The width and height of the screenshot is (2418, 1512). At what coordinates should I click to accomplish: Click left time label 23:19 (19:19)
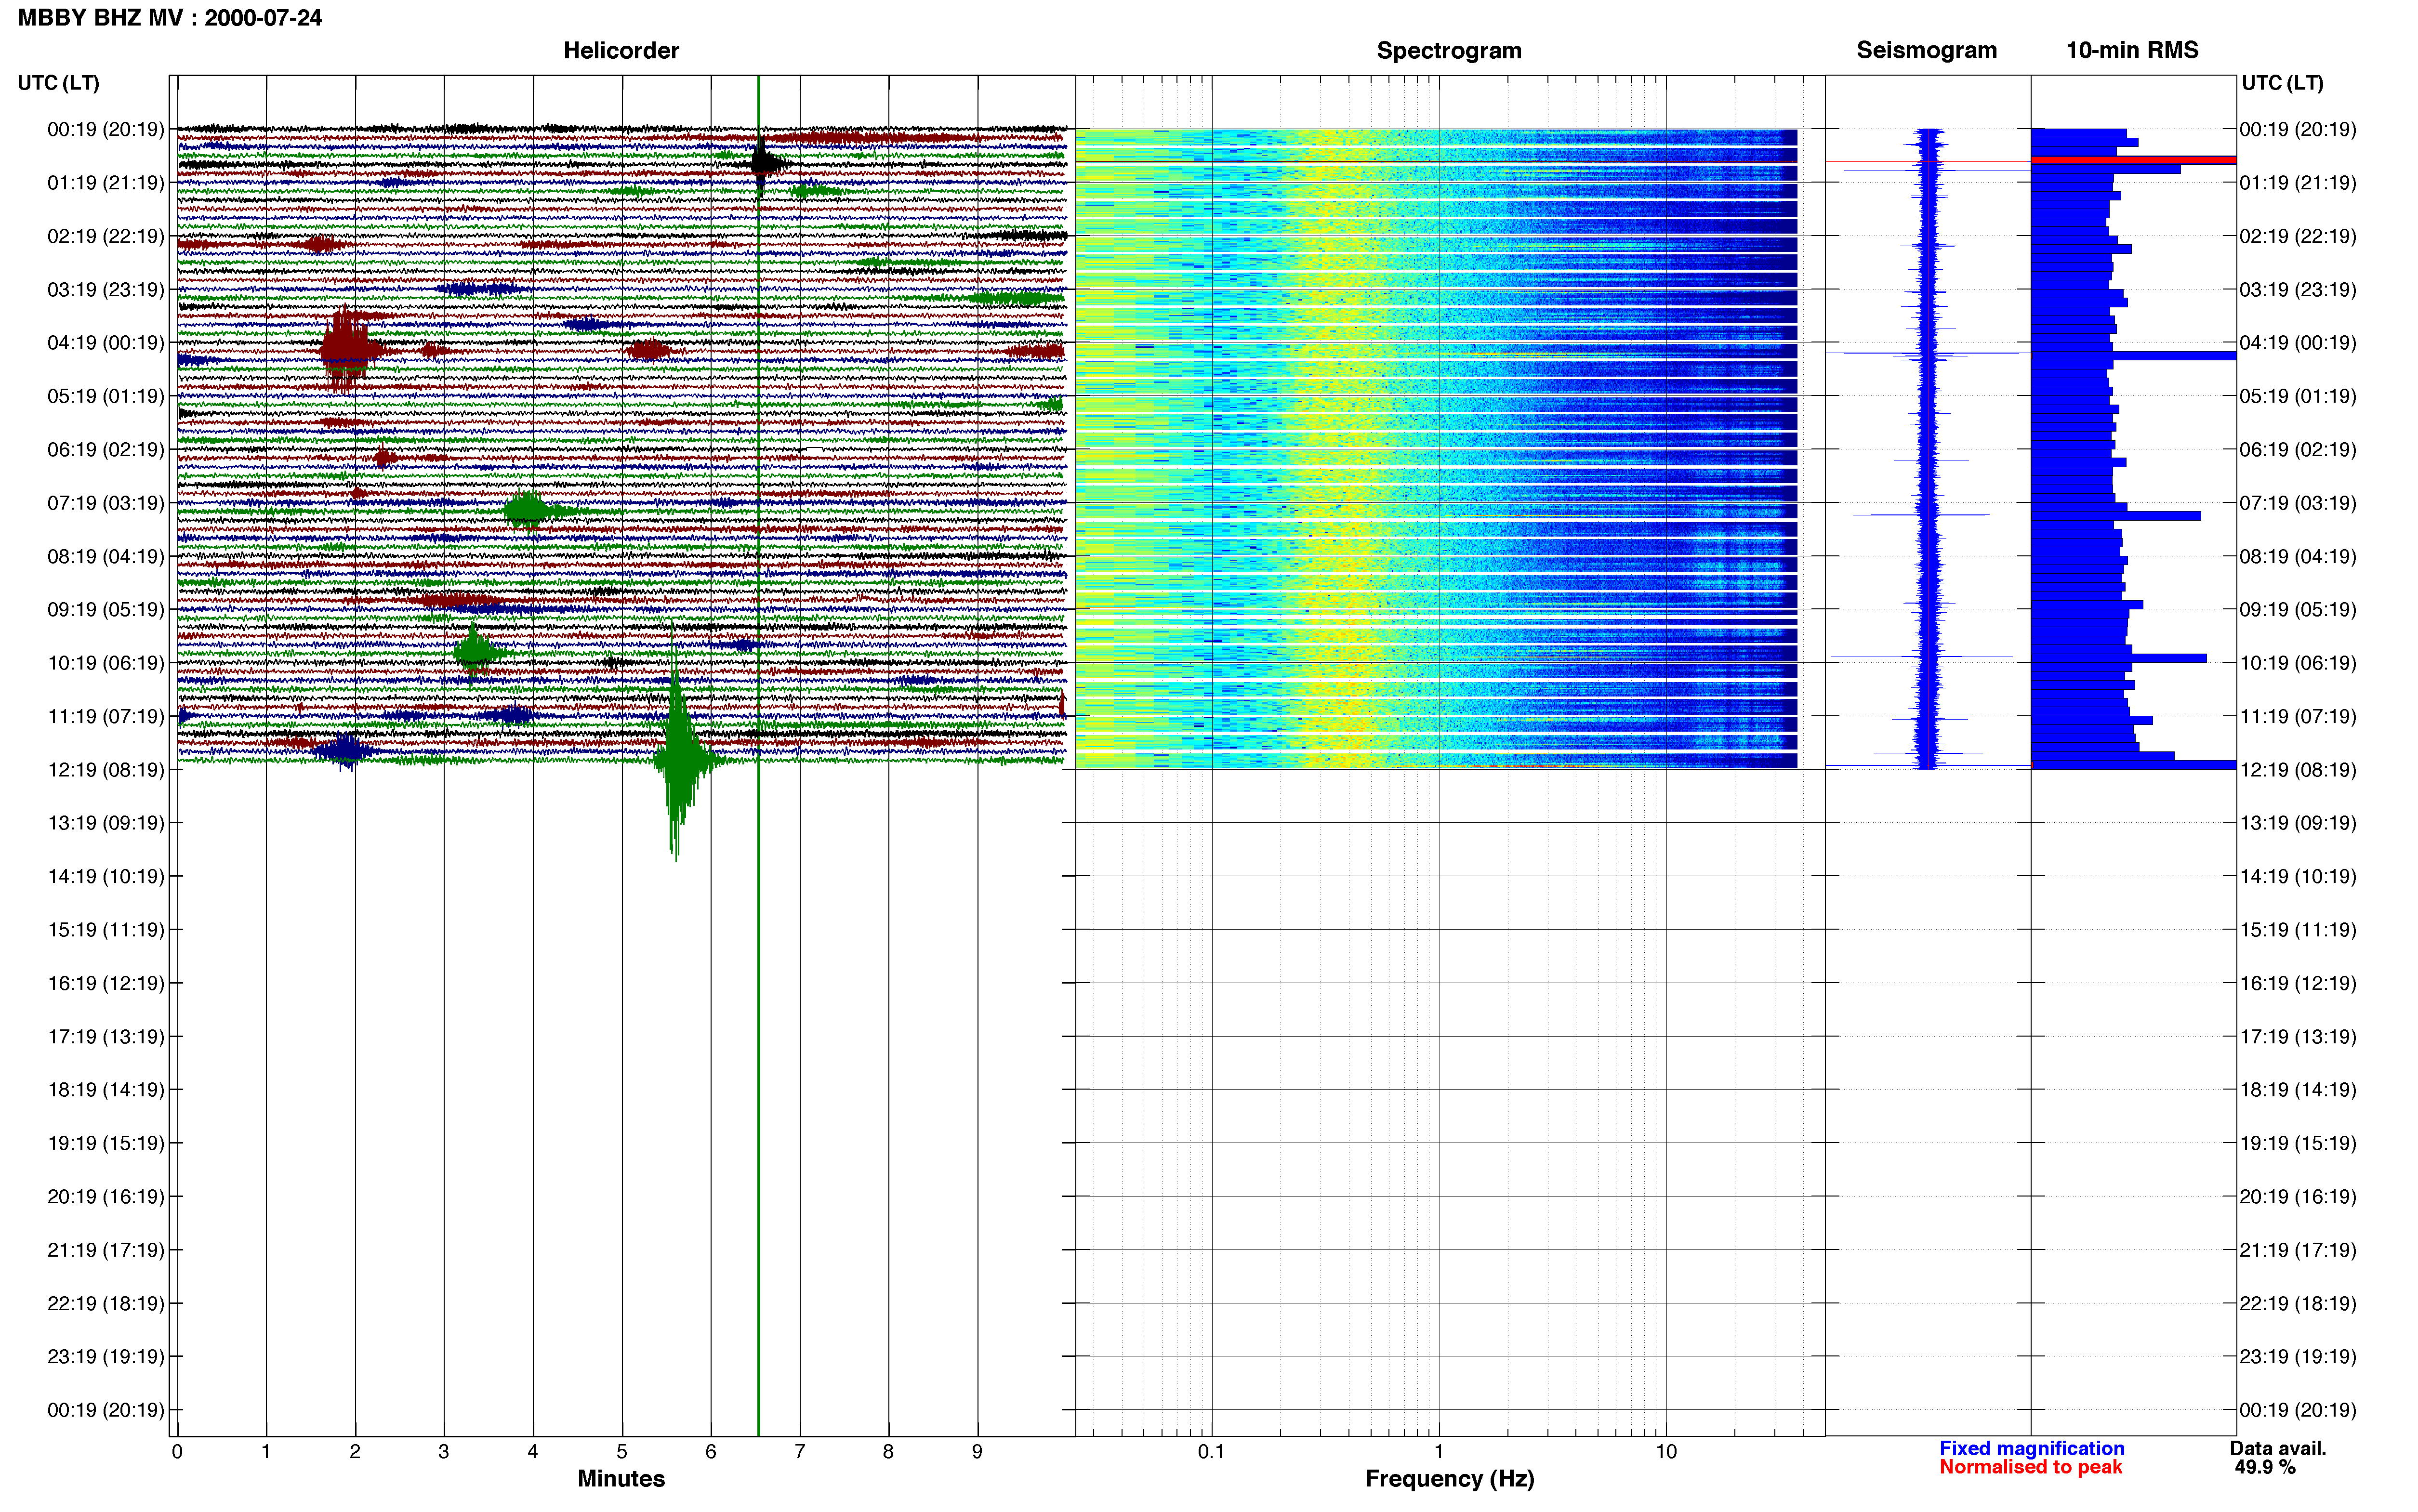(105, 1357)
